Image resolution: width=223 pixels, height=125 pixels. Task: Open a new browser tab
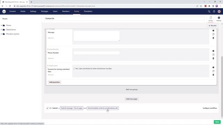[x=31, y=2]
